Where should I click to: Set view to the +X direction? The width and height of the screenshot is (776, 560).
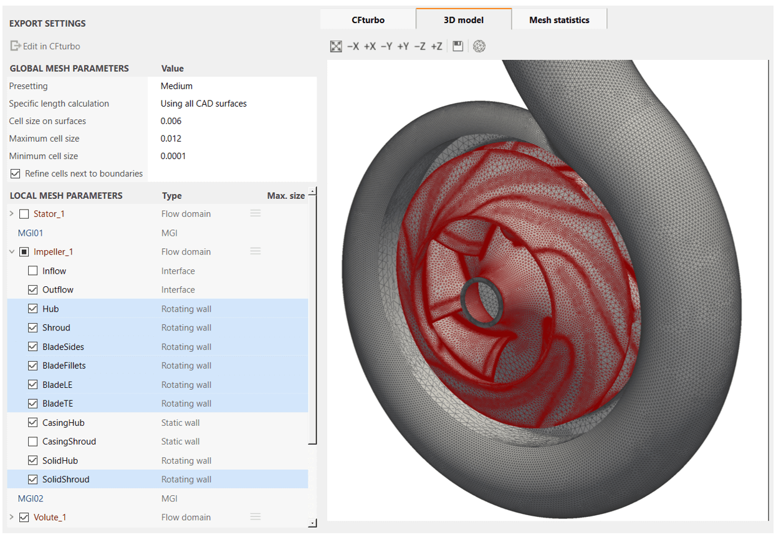coord(370,46)
